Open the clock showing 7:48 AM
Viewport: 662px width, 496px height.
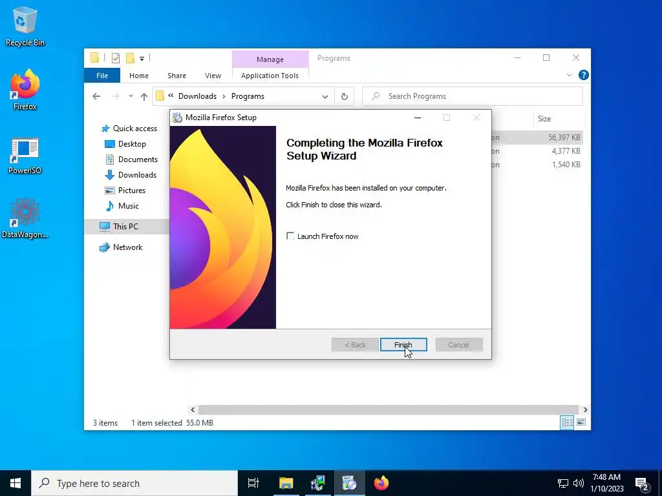point(606,483)
